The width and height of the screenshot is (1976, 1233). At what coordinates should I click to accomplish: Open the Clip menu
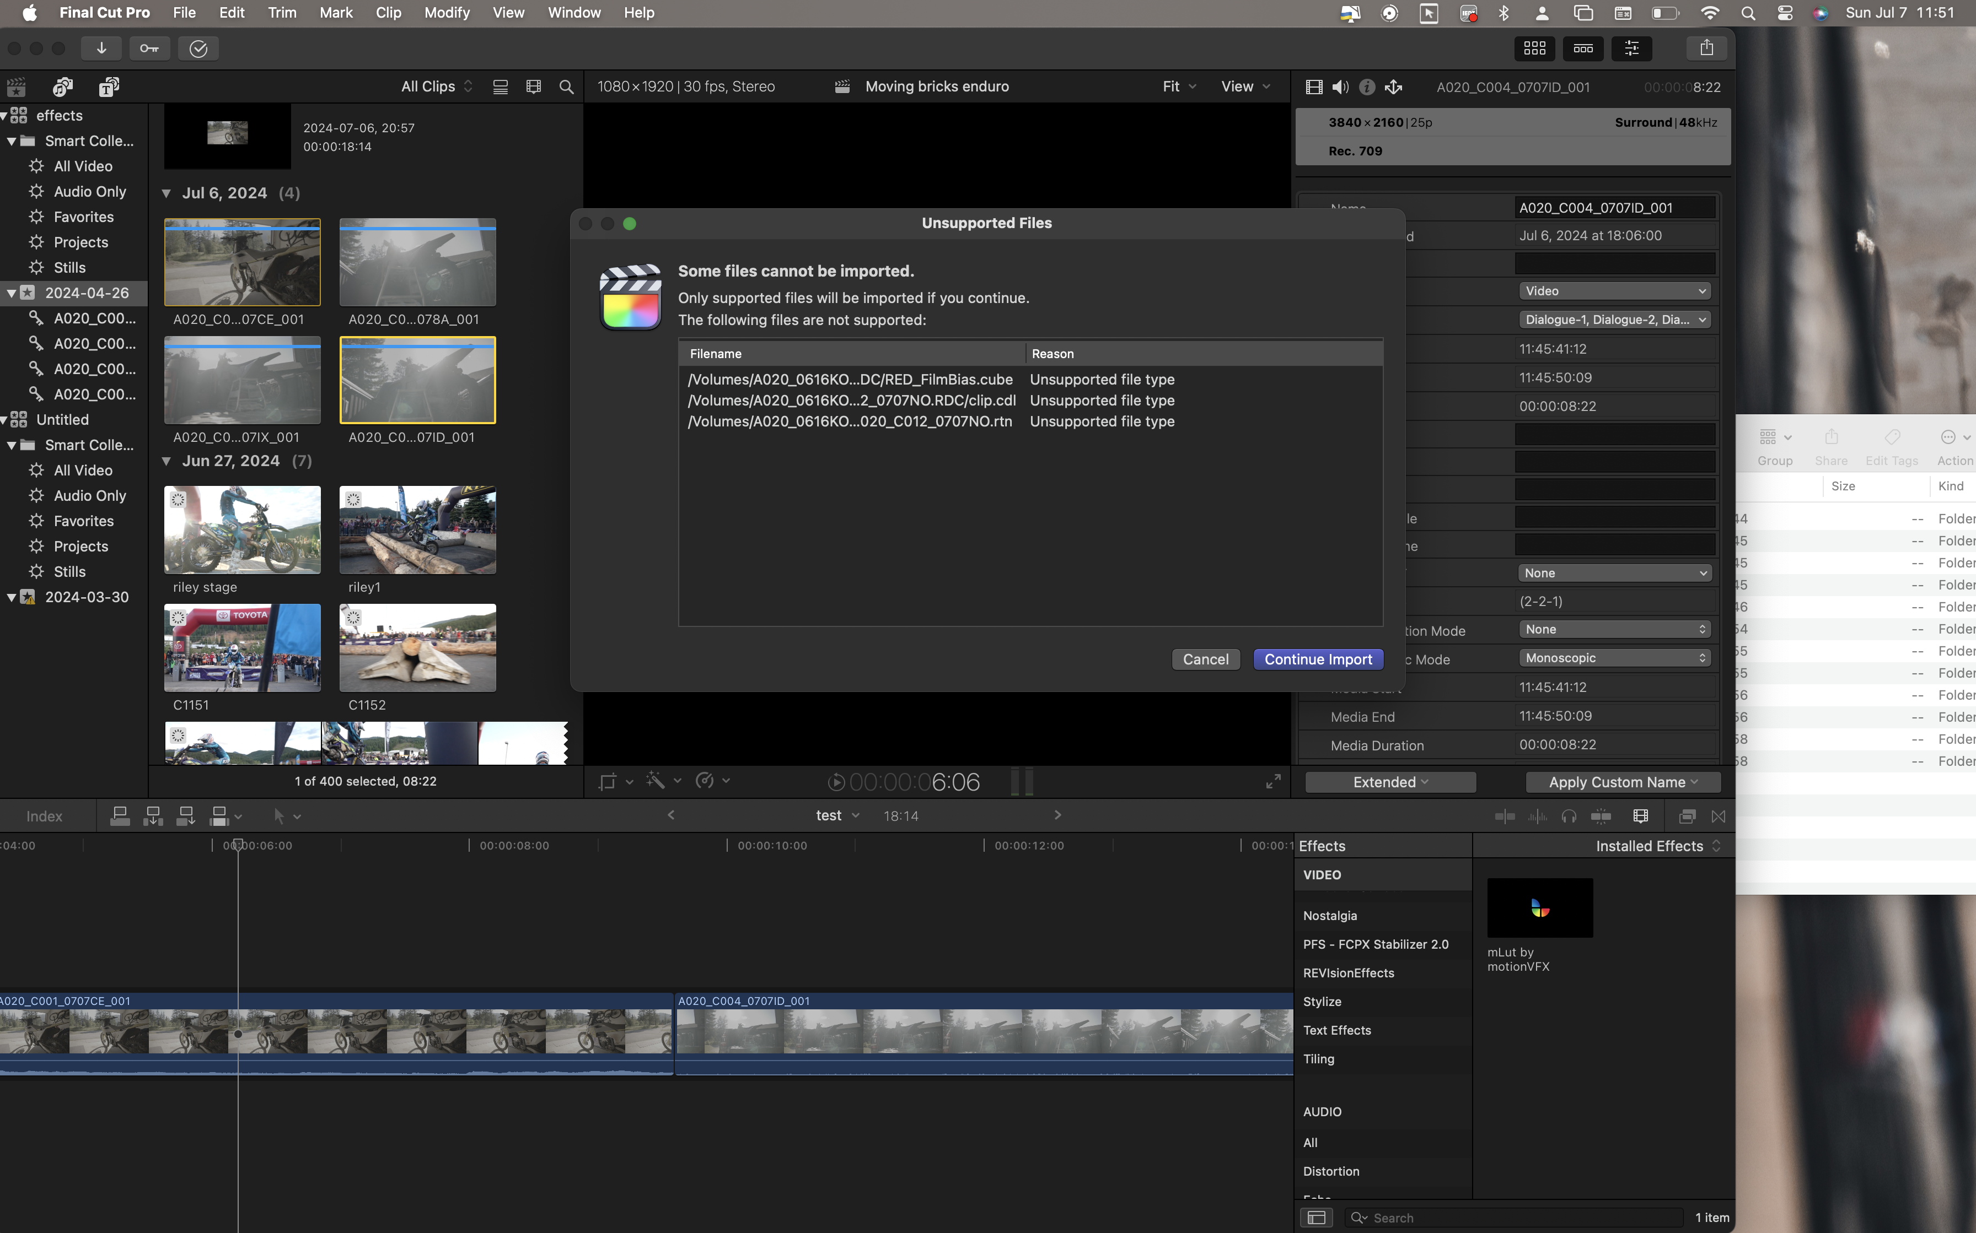[x=388, y=12]
